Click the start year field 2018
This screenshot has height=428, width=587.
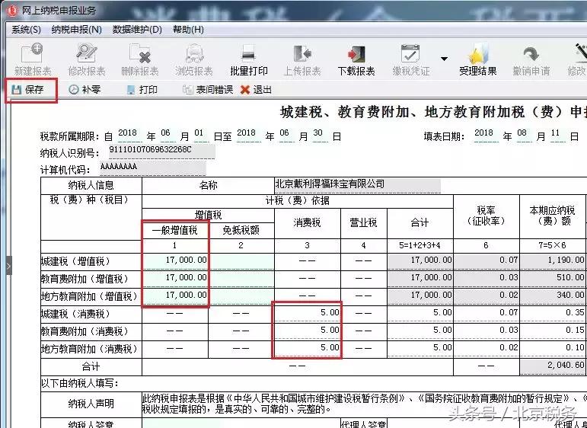coord(129,135)
